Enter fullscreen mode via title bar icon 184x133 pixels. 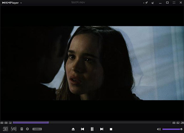(174, 3)
